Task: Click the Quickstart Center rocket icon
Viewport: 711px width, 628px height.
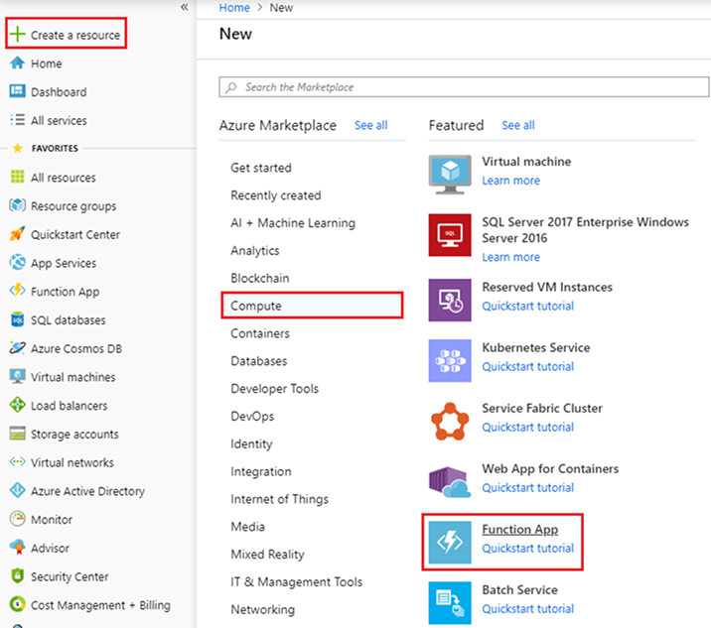Action: tap(17, 234)
